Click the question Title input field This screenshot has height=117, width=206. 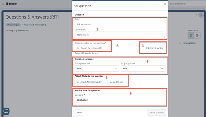(120, 24)
